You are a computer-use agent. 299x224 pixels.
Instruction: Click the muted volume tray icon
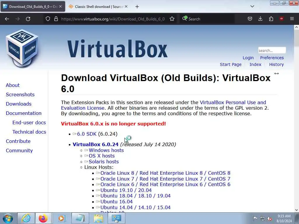pos(270,219)
